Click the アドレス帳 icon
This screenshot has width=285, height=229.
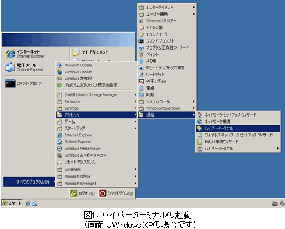141,27
